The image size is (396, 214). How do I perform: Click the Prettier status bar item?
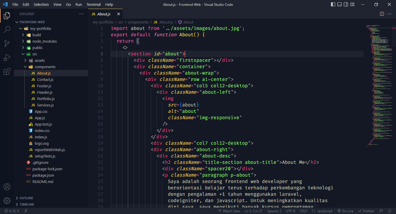tap(366, 211)
